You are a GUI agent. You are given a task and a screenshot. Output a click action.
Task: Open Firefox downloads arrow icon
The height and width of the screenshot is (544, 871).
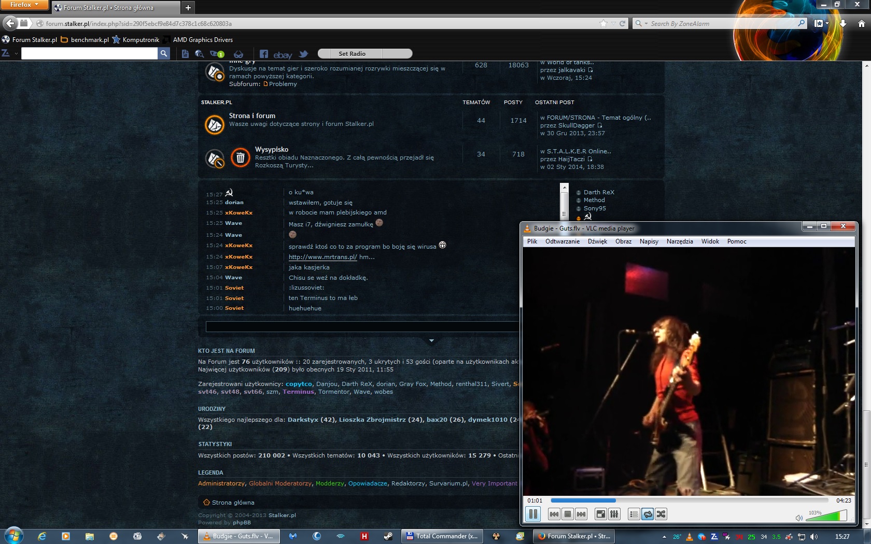[x=843, y=23]
